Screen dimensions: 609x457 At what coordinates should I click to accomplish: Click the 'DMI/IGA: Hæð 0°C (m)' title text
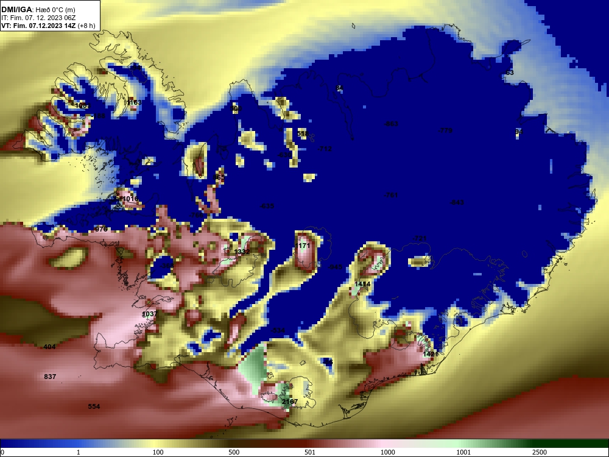[x=38, y=10]
